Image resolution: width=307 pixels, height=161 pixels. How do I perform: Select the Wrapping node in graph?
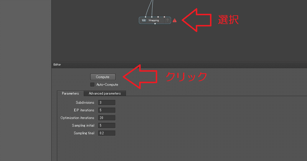[x=155, y=20]
